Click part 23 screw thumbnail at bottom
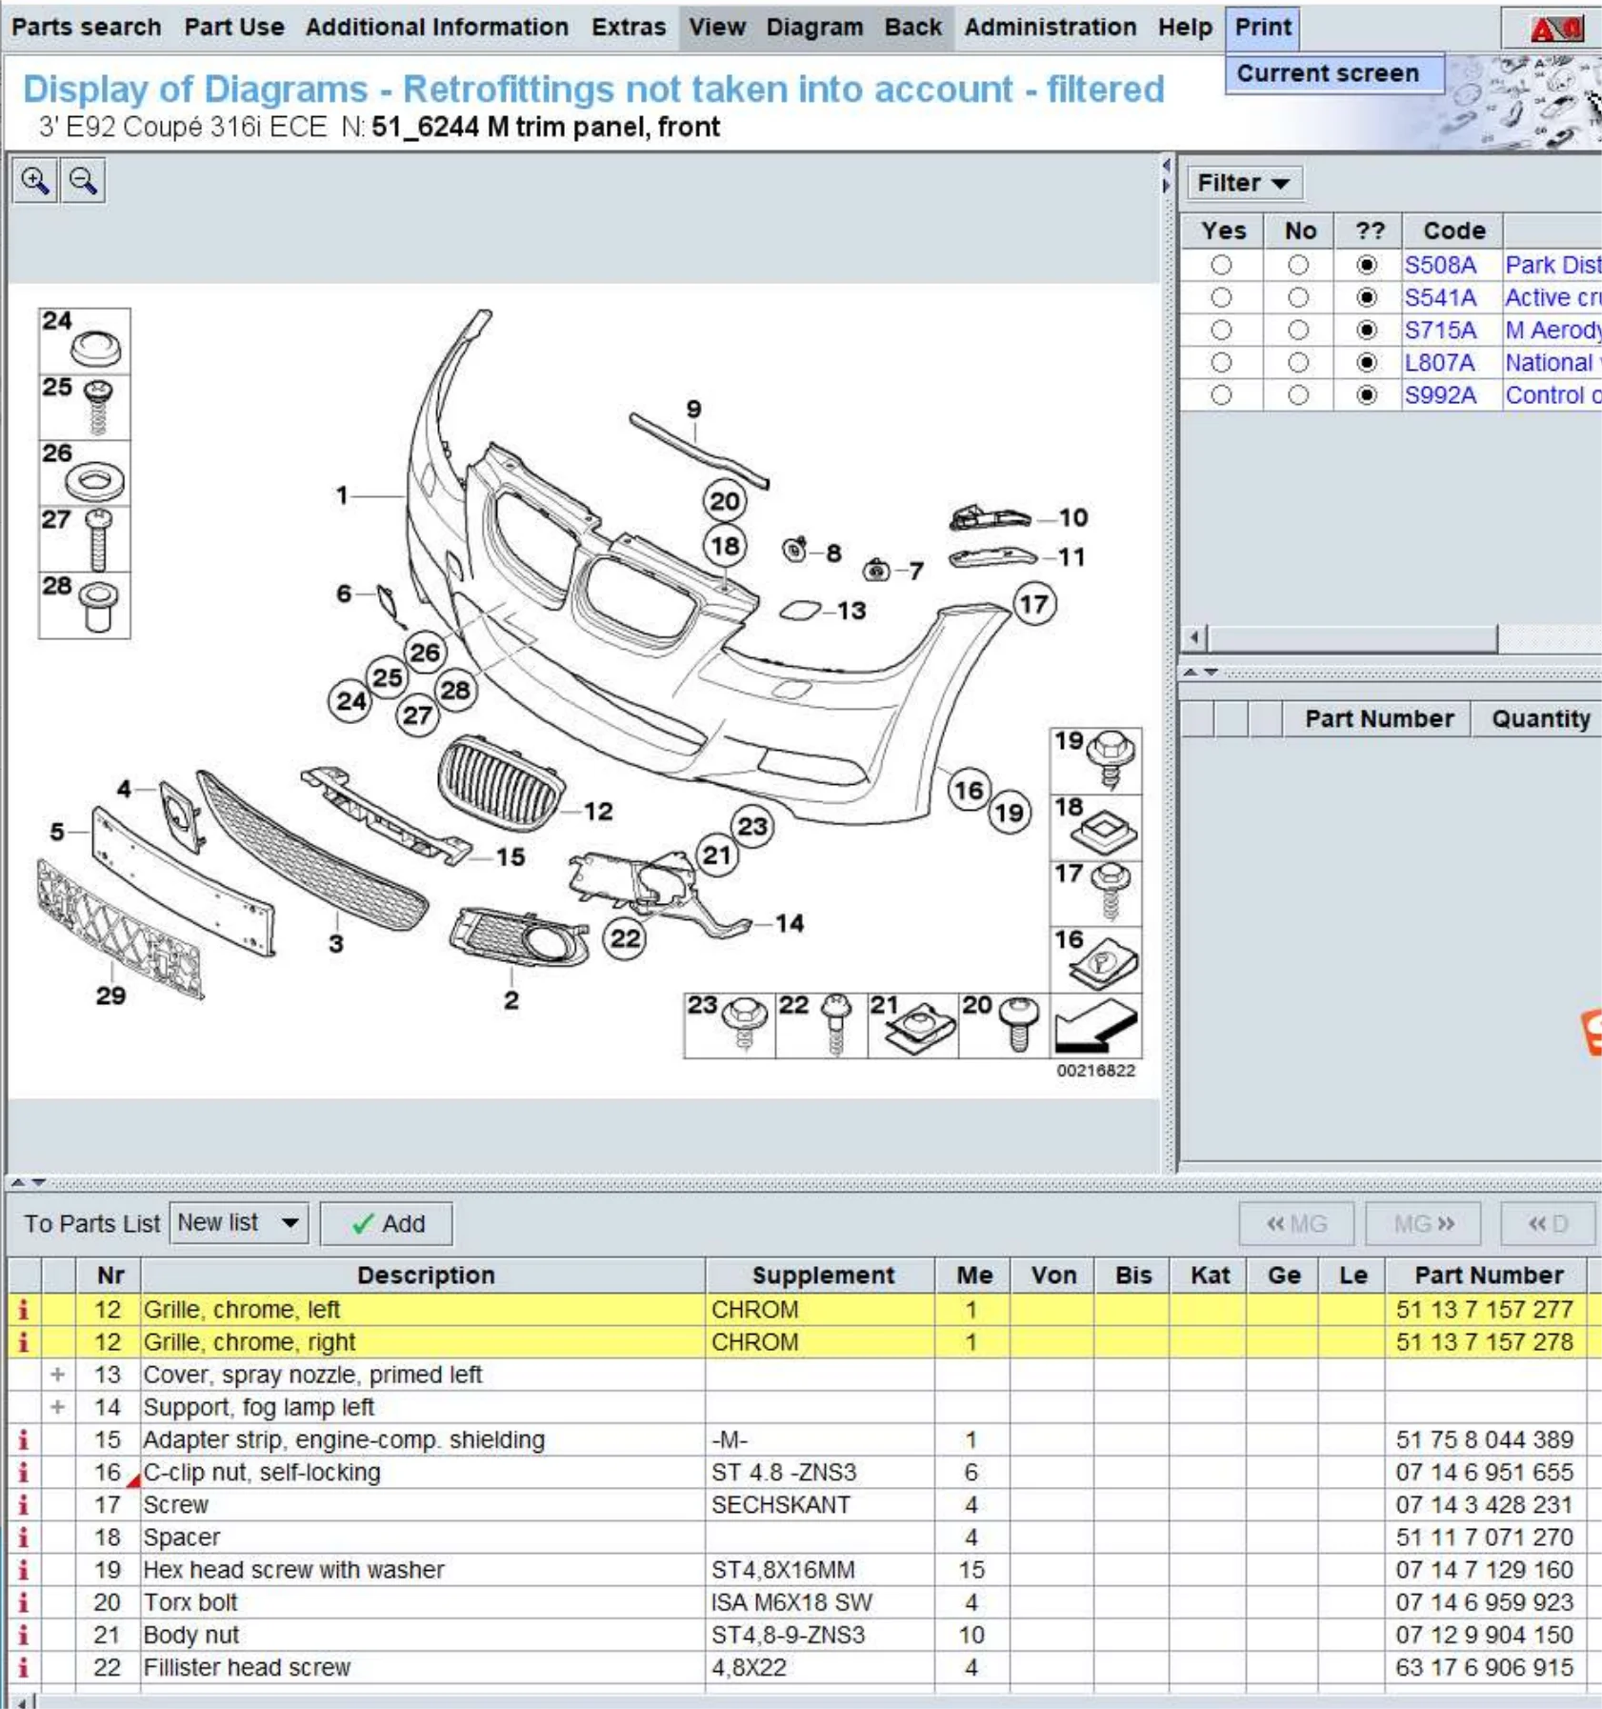The width and height of the screenshot is (1602, 1709). point(730,1025)
